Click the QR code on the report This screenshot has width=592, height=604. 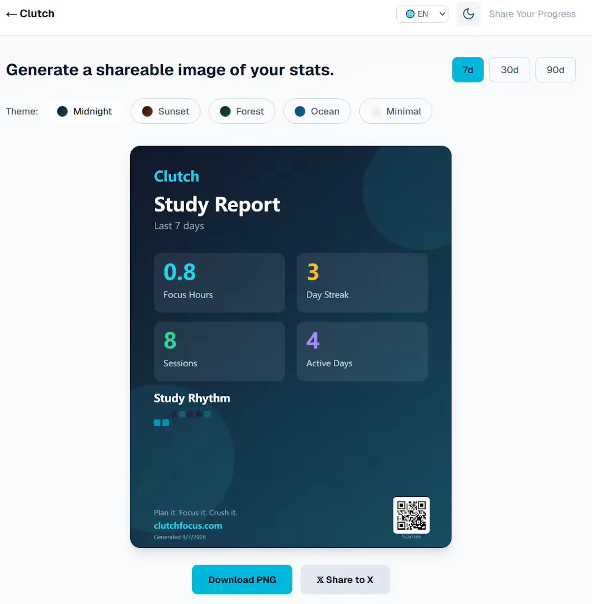coord(411,515)
